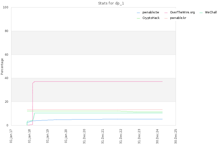Hide the CryptoHack series via legend
223x167 pixels.
click(x=151, y=18)
